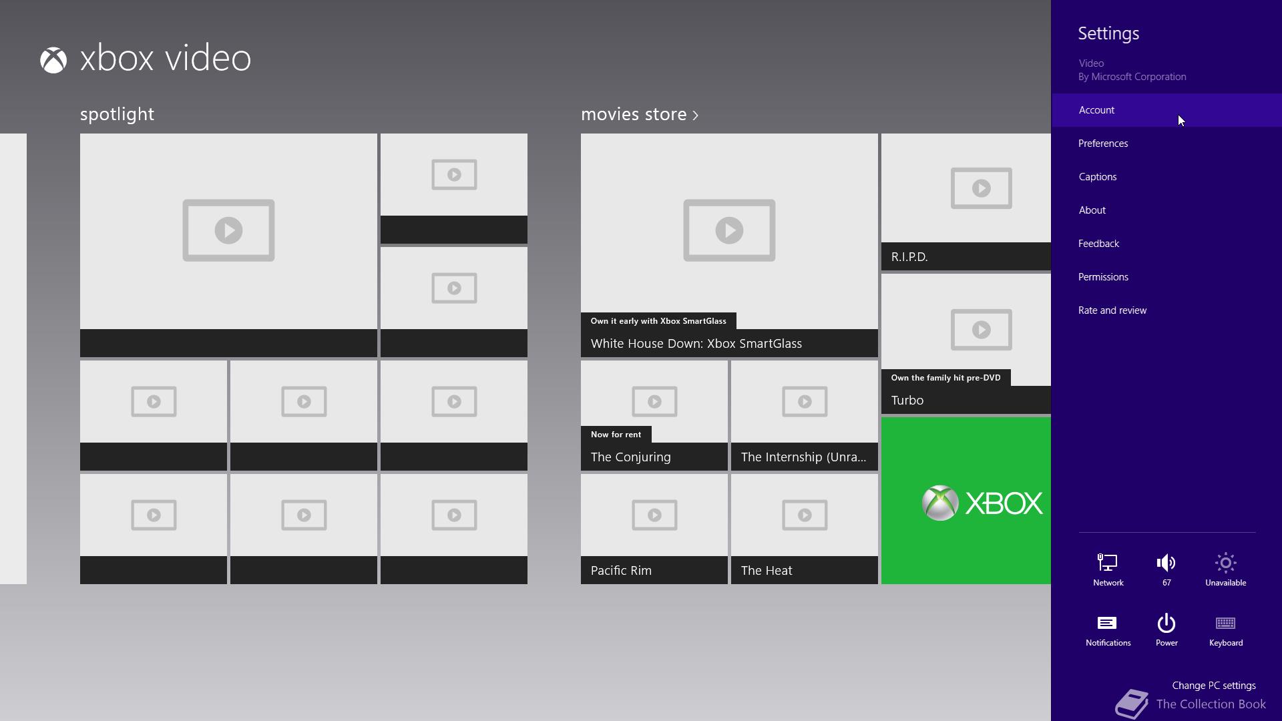Open The Heat movie tile
Viewport: 1282px width, 721px height.
click(805, 529)
